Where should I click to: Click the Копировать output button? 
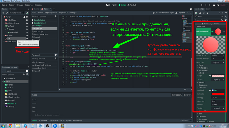pyautogui.click(x=177, y=95)
